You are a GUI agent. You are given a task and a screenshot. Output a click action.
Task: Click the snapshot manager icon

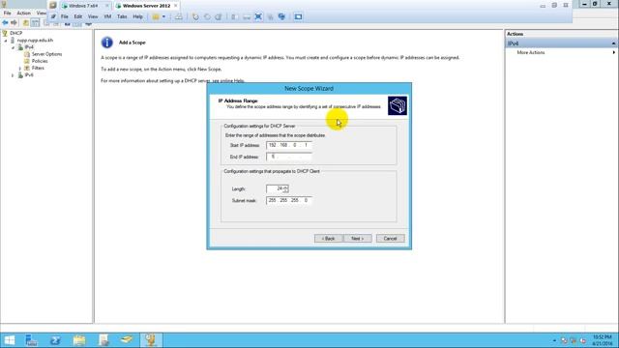[x=219, y=16]
